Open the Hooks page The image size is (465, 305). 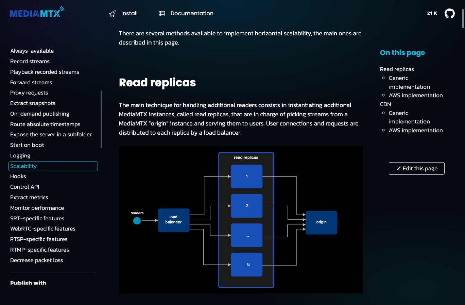[18, 176]
